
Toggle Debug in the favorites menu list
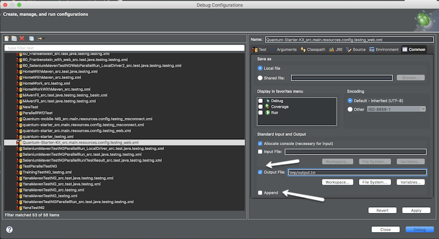261,101
